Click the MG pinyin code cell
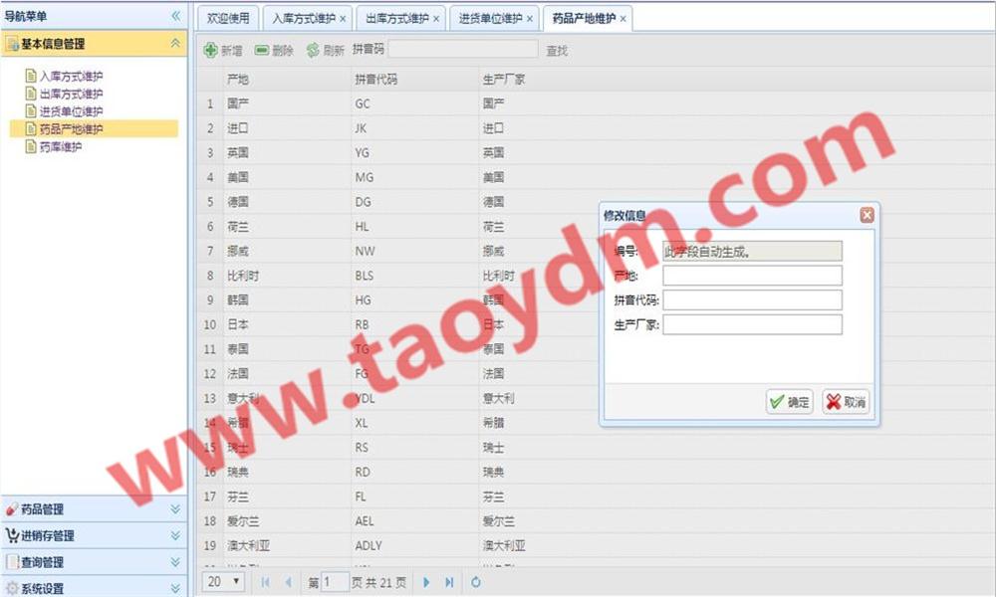The height and width of the screenshot is (597, 996). click(x=414, y=178)
